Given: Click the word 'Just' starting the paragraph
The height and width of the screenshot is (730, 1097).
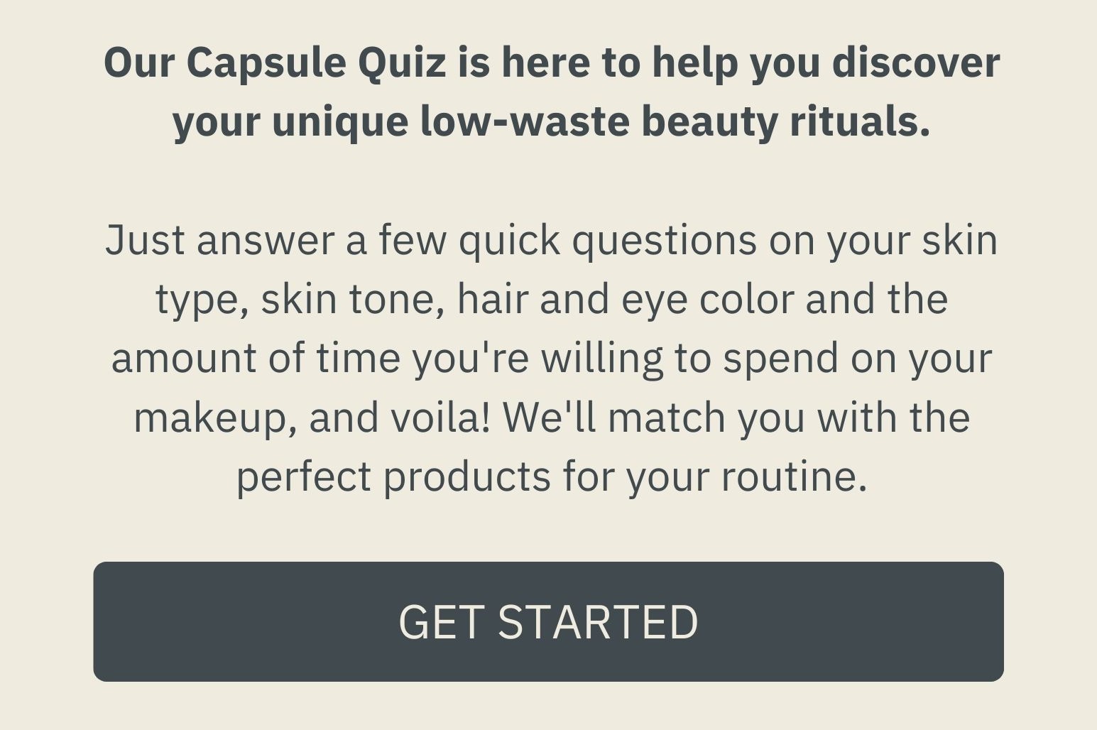Looking at the screenshot, I should coord(145,240).
